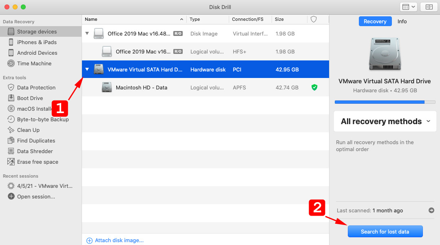Sort by the Size column header
The image size is (440, 245).
coord(290,19)
